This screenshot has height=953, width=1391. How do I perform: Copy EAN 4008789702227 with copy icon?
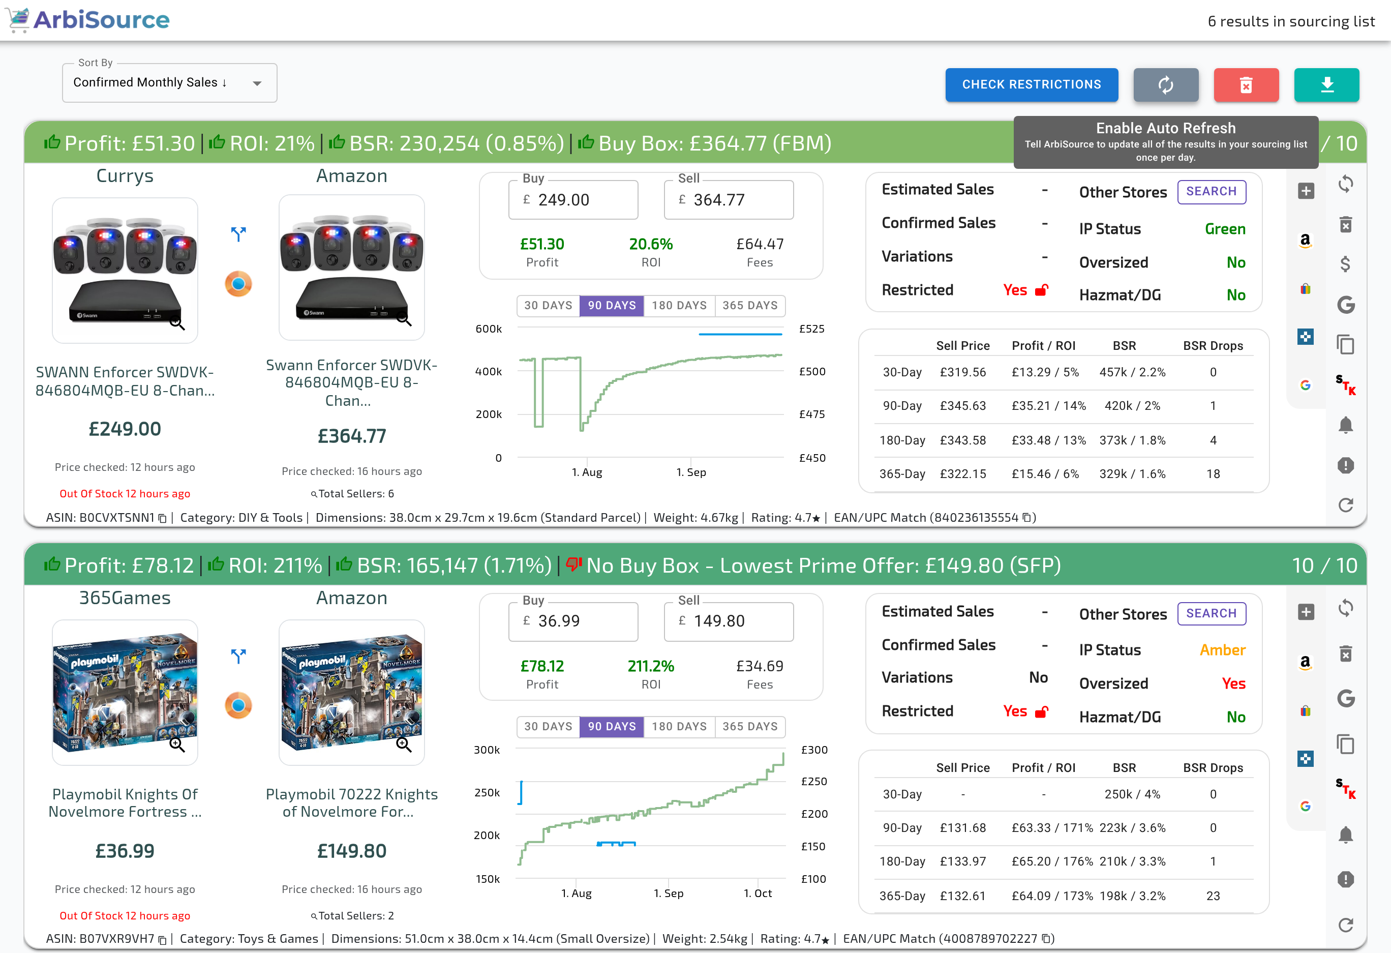coord(1046,939)
